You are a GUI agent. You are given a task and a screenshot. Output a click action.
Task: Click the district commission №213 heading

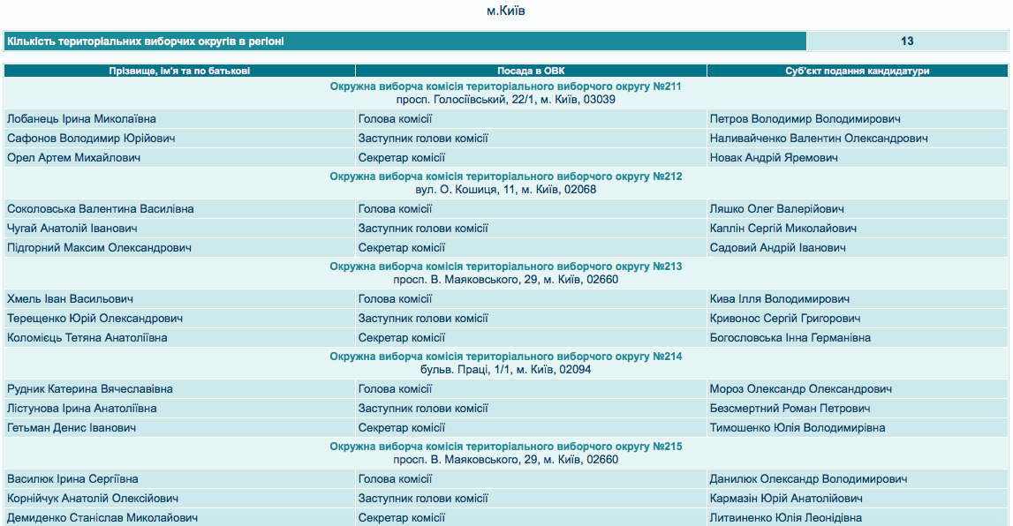(505, 267)
